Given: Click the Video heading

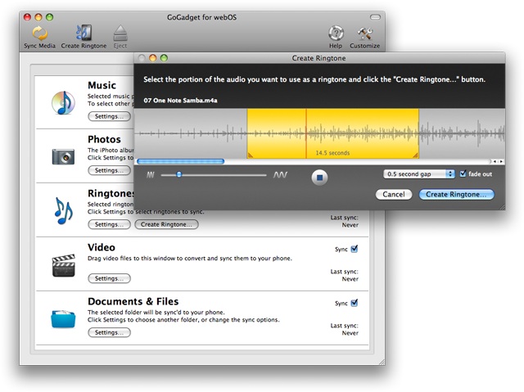Looking at the screenshot, I should pyautogui.click(x=102, y=247).
